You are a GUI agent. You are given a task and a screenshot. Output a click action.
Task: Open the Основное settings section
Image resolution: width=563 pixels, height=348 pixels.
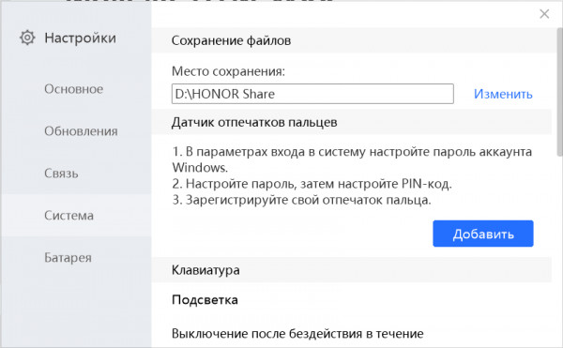[x=74, y=88]
